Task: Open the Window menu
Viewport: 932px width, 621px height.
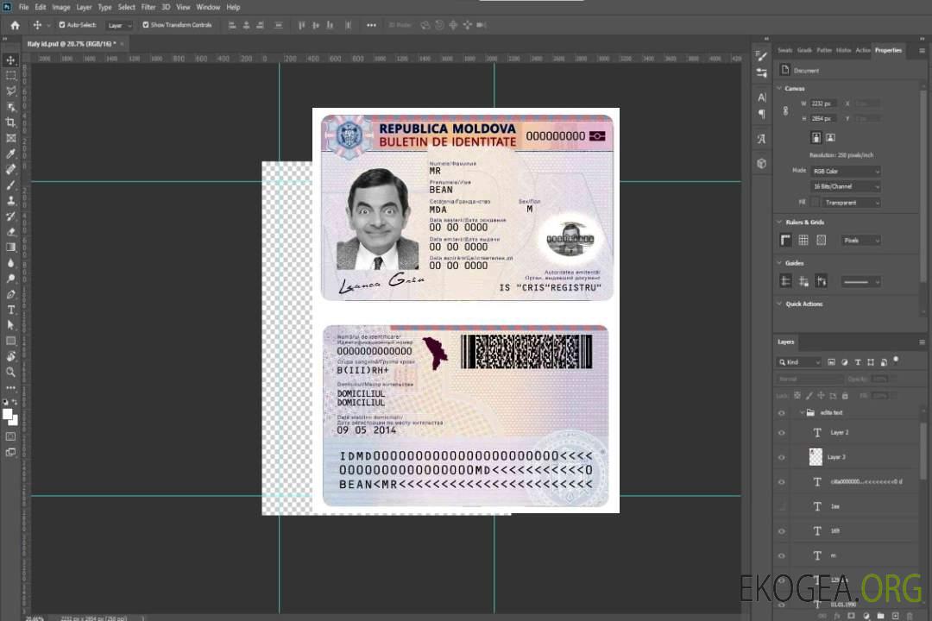Action: point(208,7)
